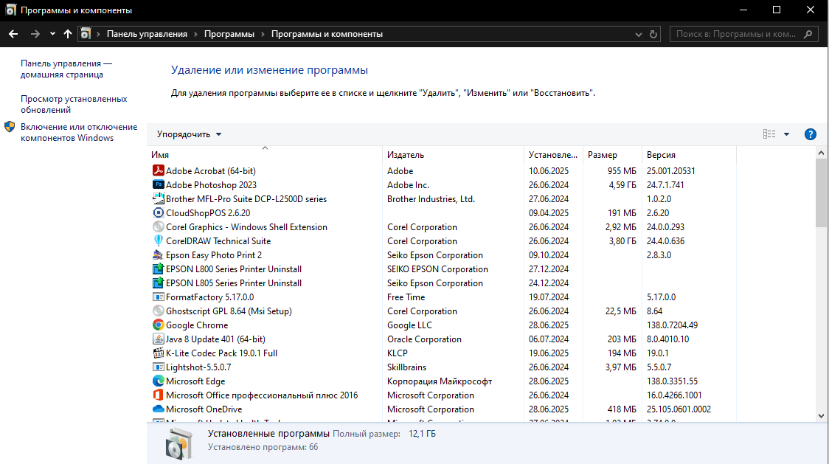Click the Brother MFL-Pro Suite icon
The image size is (829, 464).
158,198
